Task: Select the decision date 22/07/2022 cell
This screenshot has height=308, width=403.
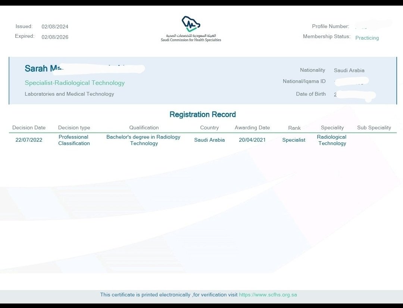Action: [x=29, y=140]
